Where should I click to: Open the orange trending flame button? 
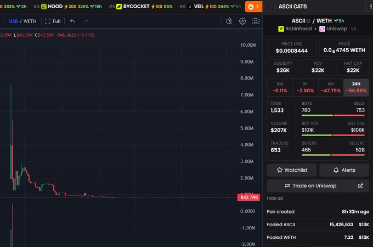click(x=253, y=7)
